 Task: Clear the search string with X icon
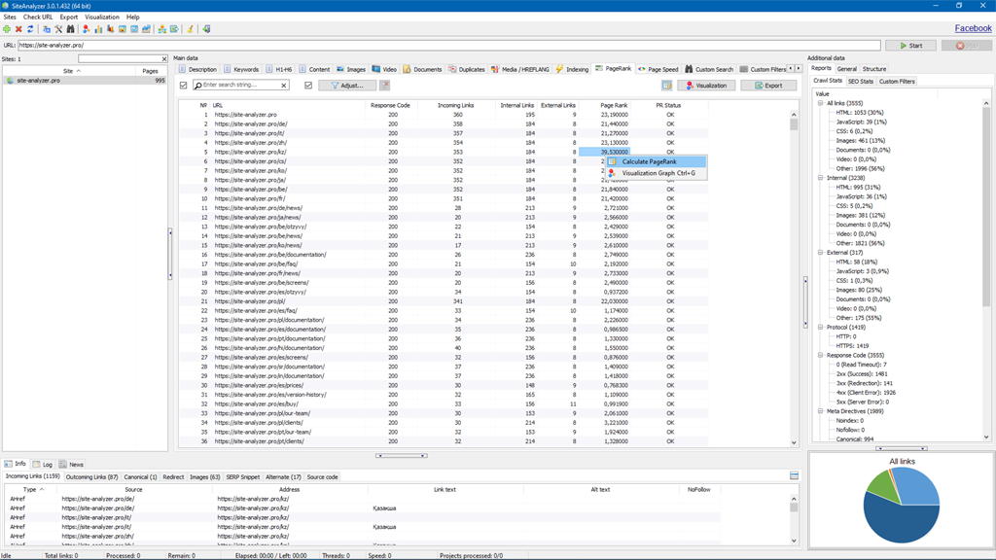tap(283, 86)
